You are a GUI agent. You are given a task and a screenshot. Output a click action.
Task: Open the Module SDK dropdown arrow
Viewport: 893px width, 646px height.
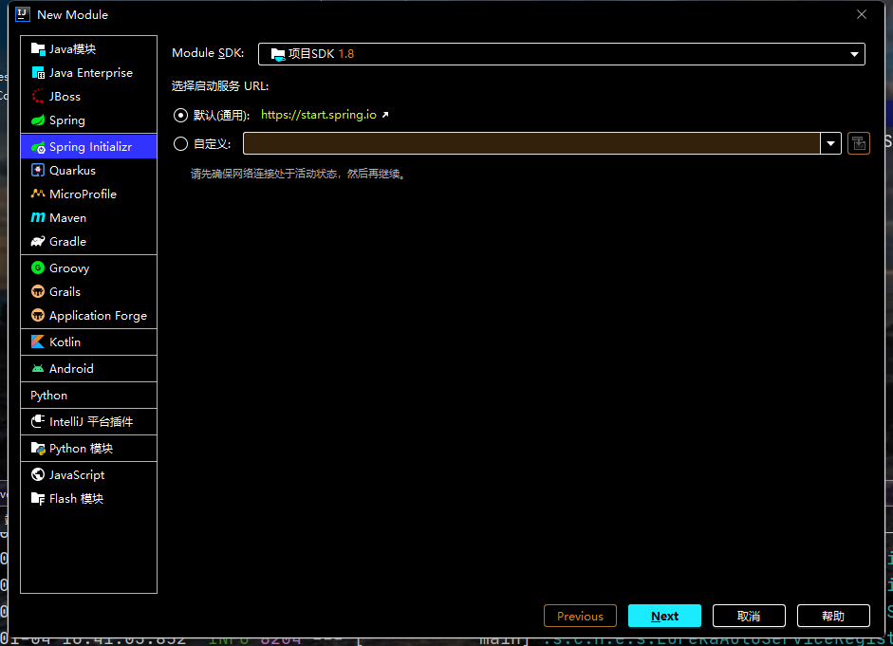coord(854,54)
